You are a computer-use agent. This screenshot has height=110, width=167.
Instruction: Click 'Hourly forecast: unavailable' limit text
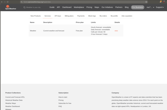[x=101, y=27]
